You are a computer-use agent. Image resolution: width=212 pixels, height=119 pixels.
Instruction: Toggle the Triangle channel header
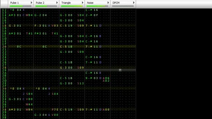[x=66, y=3]
